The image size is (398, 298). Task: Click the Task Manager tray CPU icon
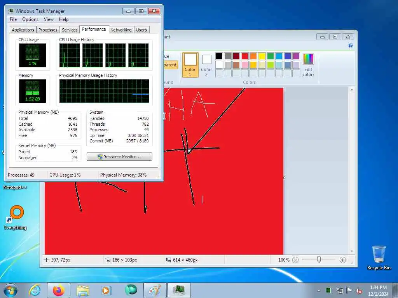(328, 290)
